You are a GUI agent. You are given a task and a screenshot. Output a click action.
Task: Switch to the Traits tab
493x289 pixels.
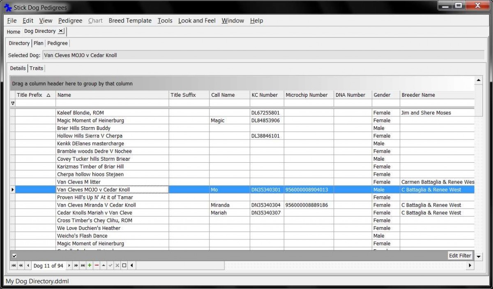pos(36,68)
